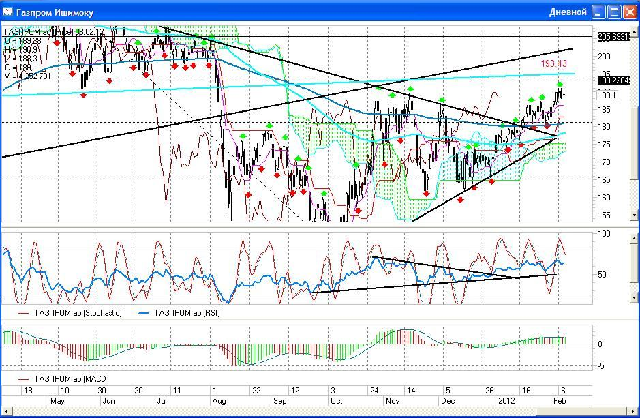Click horizontal scrollbar left arrow
This screenshot has height=418, width=640.
click(5, 410)
